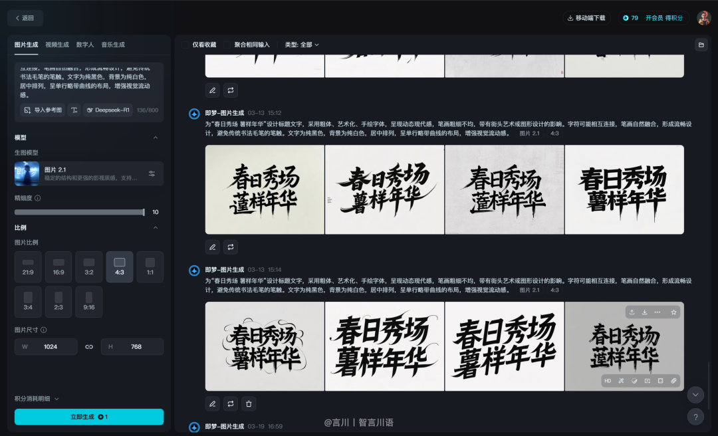Image resolution: width=718 pixels, height=436 pixels.
Task: Click the model settings sliders icon beside 图片 2.1
Action: coord(152,173)
